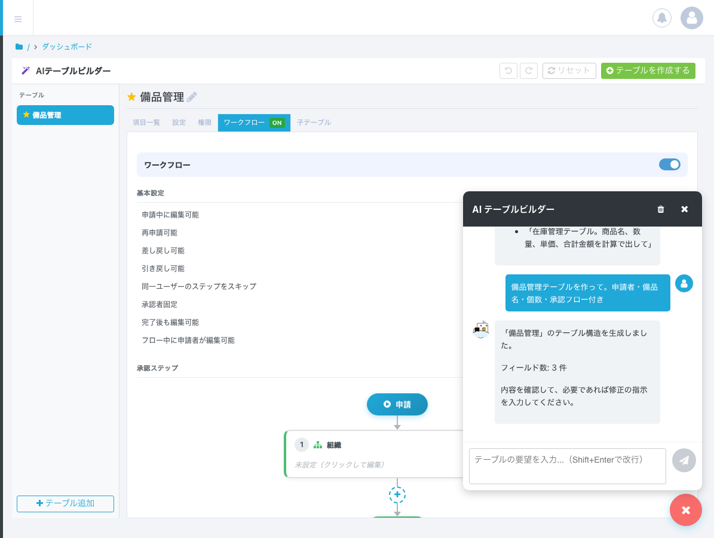Select 備品管理 in the table sidebar

pyautogui.click(x=65, y=115)
